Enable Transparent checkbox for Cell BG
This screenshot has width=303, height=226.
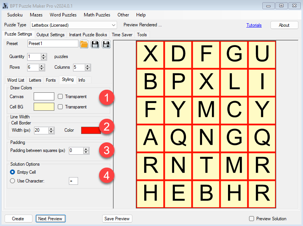(x=60, y=107)
